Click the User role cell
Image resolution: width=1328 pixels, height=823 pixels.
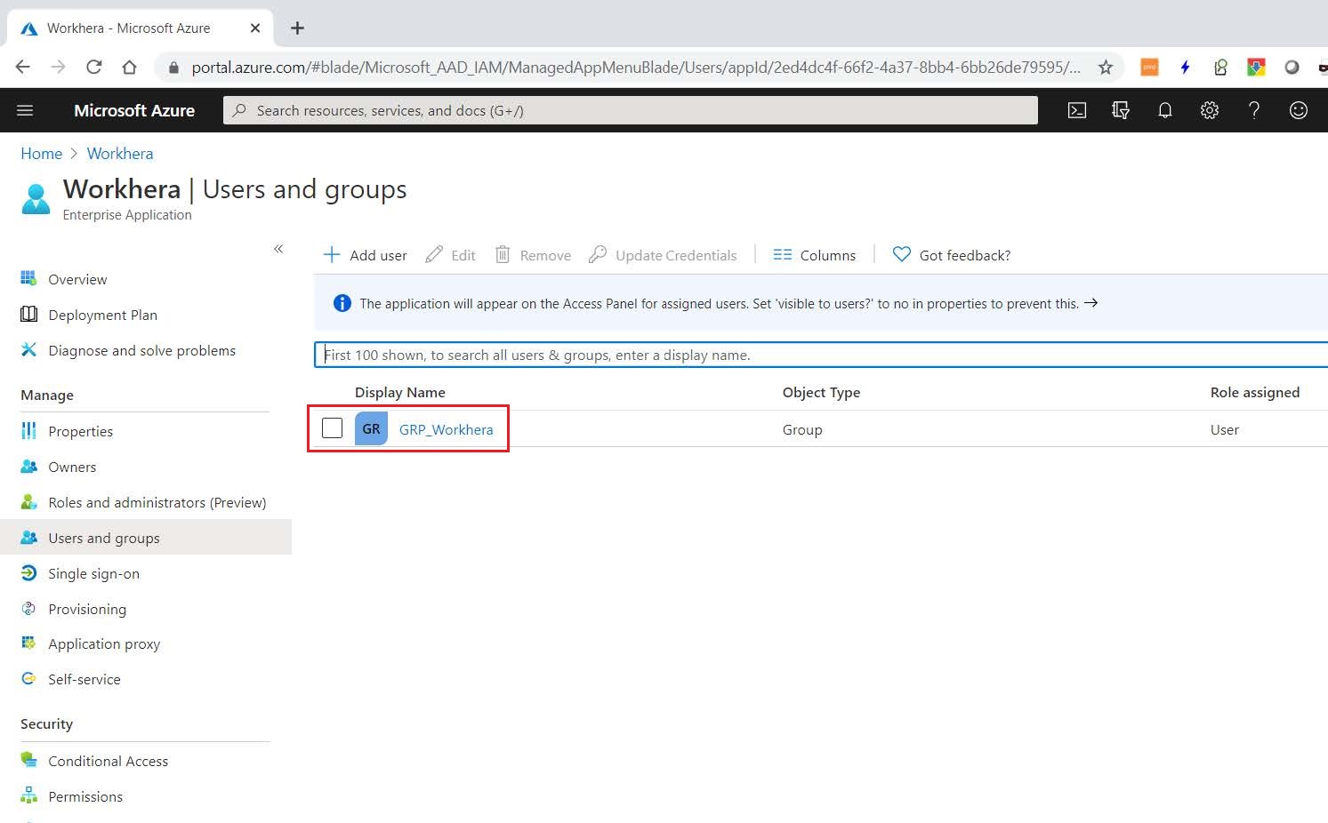click(x=1225, y=429)
